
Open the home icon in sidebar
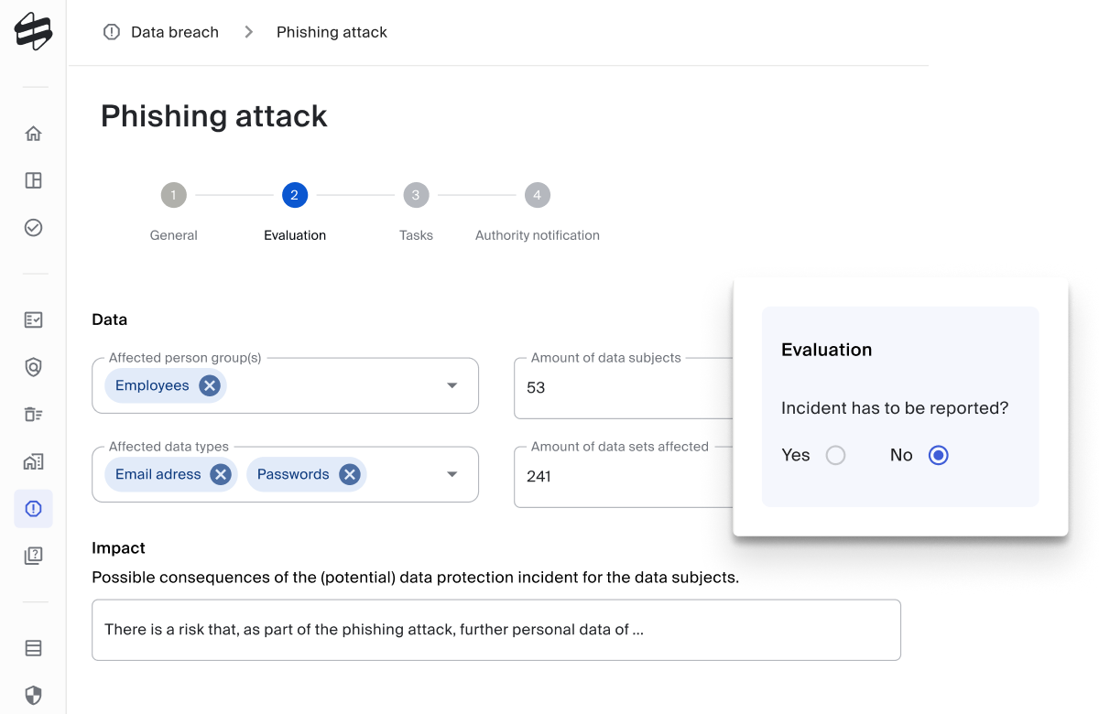click(33, 134)
